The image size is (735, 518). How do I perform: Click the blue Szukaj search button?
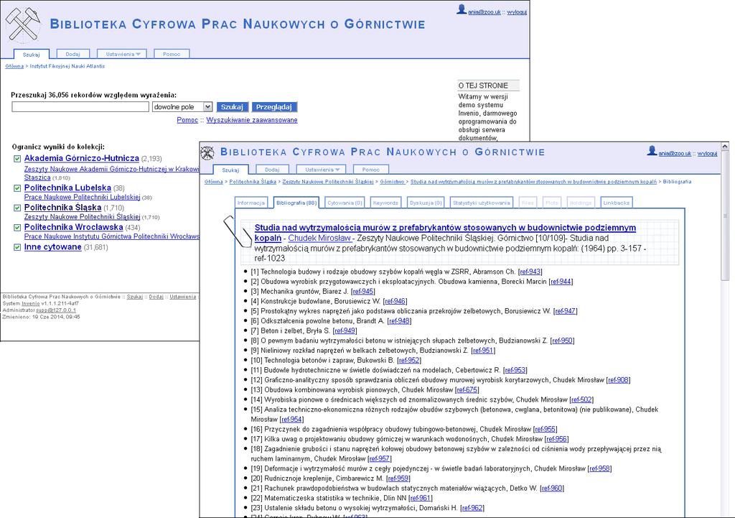(232, 107)
